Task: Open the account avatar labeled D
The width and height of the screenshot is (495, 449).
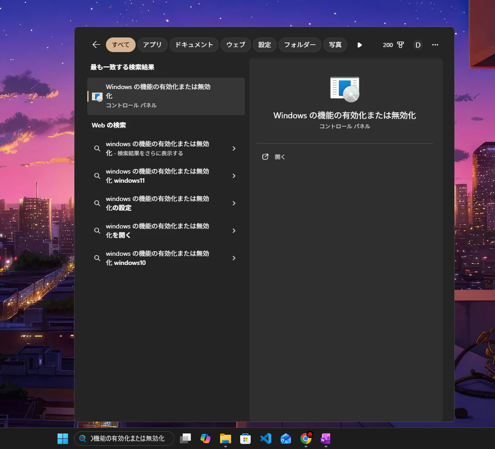Action: click(x=418, y=45)
